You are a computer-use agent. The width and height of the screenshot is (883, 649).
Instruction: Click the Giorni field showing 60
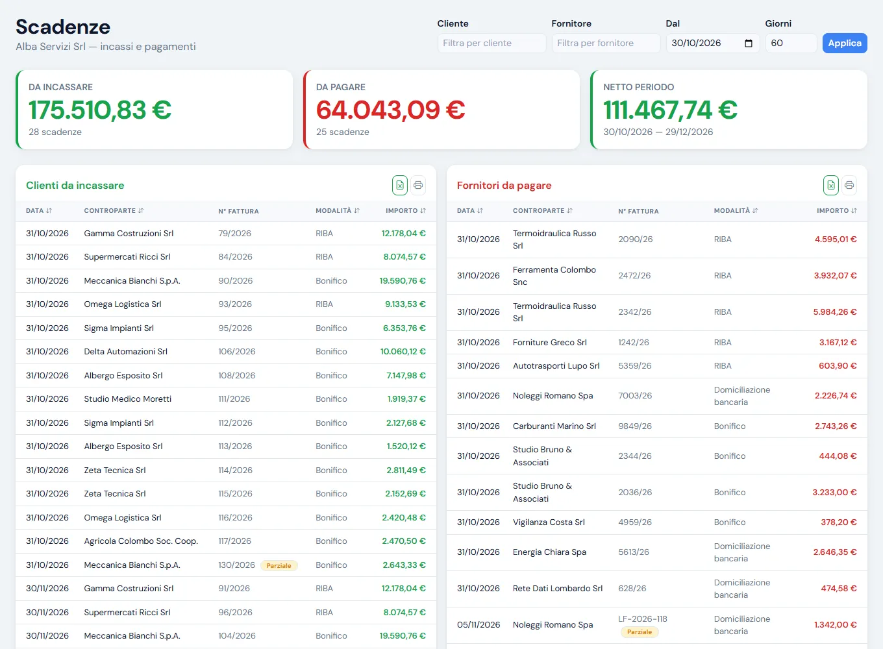791,43
